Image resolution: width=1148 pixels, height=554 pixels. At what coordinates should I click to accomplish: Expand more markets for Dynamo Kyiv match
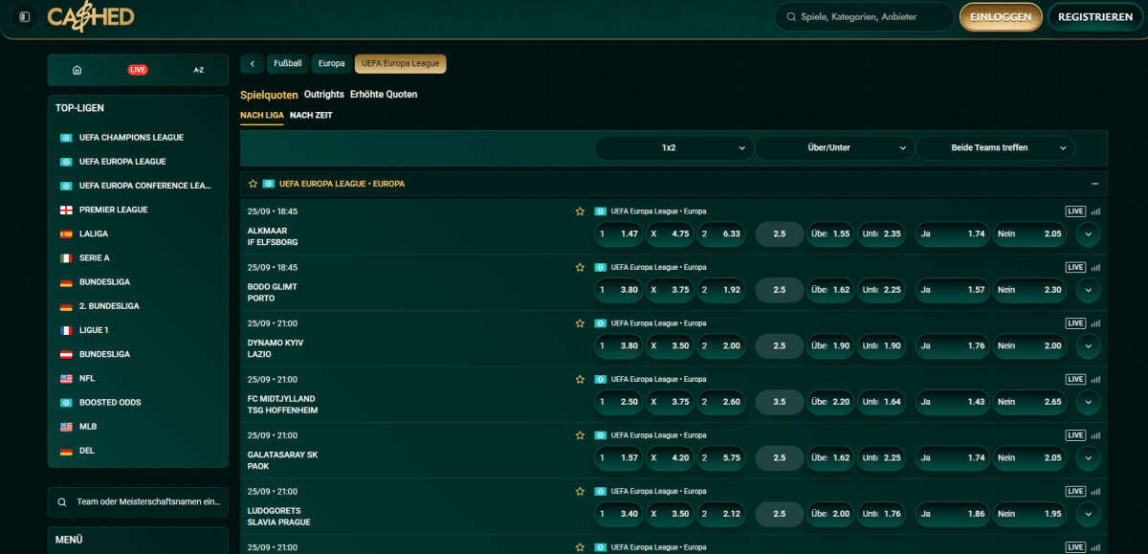[x=1088, y=346]
